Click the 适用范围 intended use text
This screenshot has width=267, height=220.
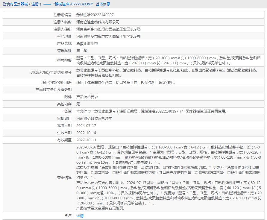126,82
